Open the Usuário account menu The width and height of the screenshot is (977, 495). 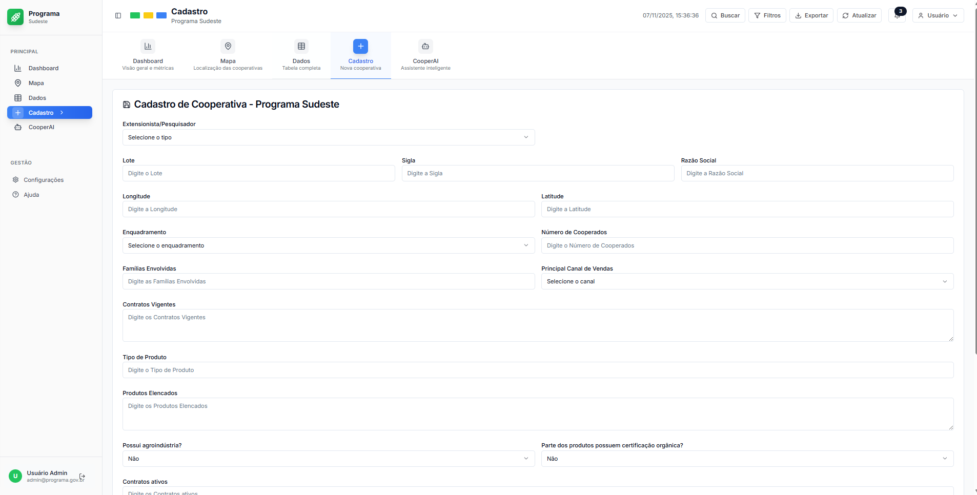[938, 15]
